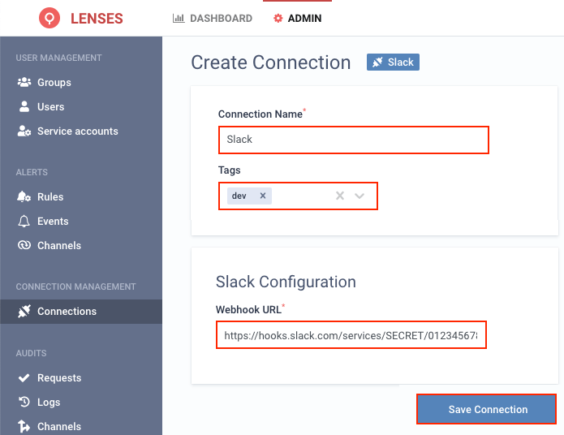564x435 pixels.
Task: Click the Admin gear icon
Action: (278, 18)
